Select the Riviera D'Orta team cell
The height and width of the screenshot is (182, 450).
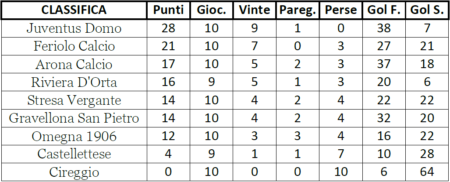[74, 82]
